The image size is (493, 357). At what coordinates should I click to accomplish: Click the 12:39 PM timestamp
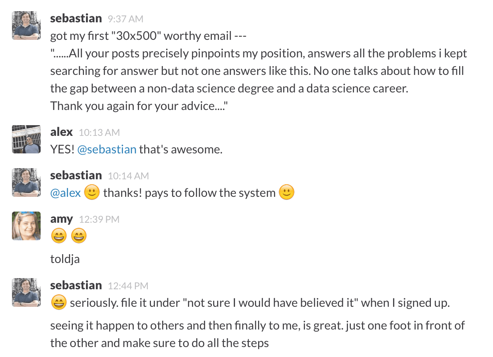click(99, 220)
